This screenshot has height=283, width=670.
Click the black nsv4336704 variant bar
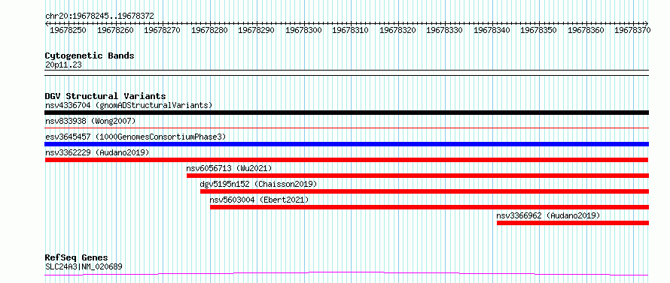click(347, 113)
